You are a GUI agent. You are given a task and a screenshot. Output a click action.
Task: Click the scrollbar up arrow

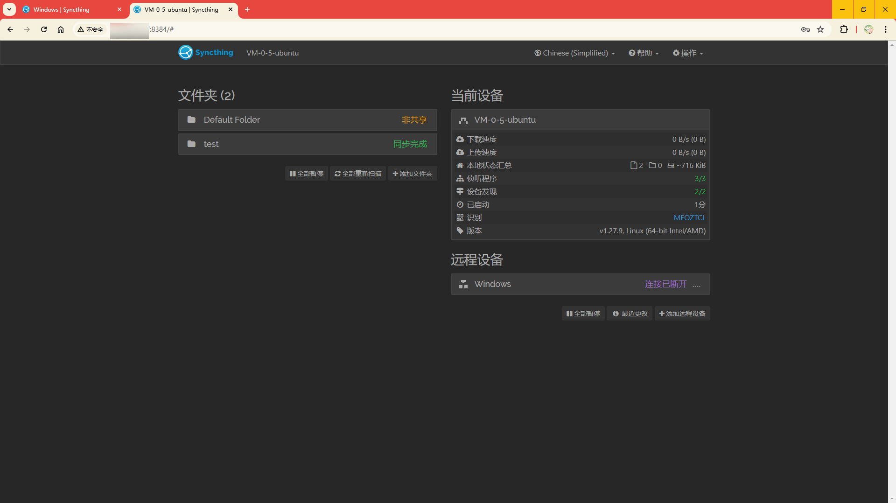tap(892, 44)
